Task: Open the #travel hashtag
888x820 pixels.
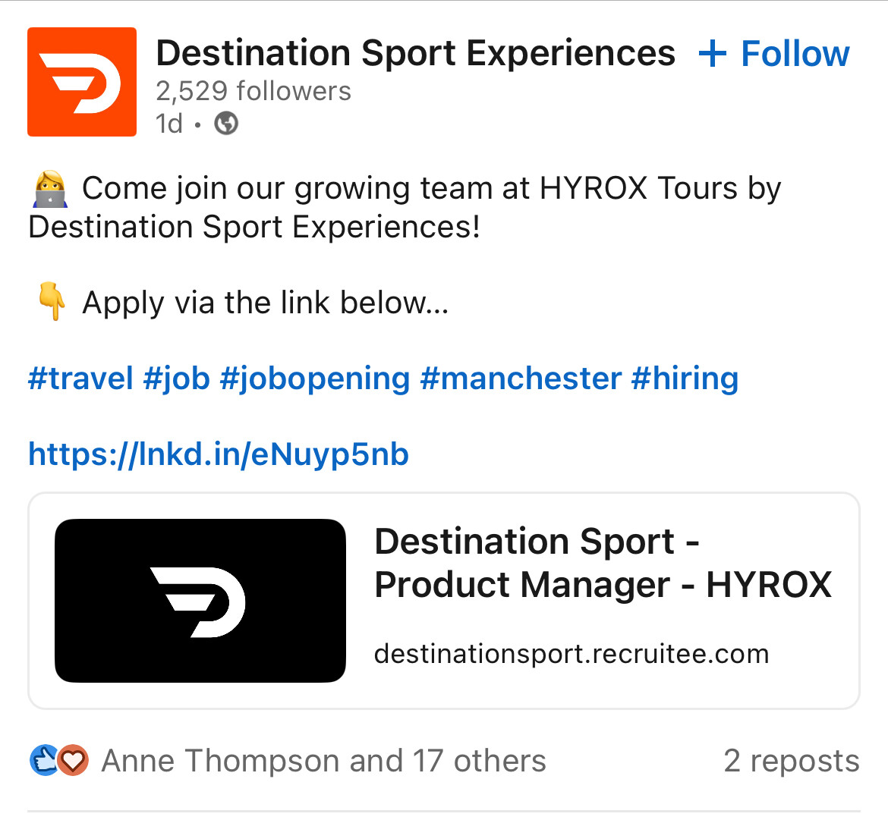Action: tap(80, 378)
